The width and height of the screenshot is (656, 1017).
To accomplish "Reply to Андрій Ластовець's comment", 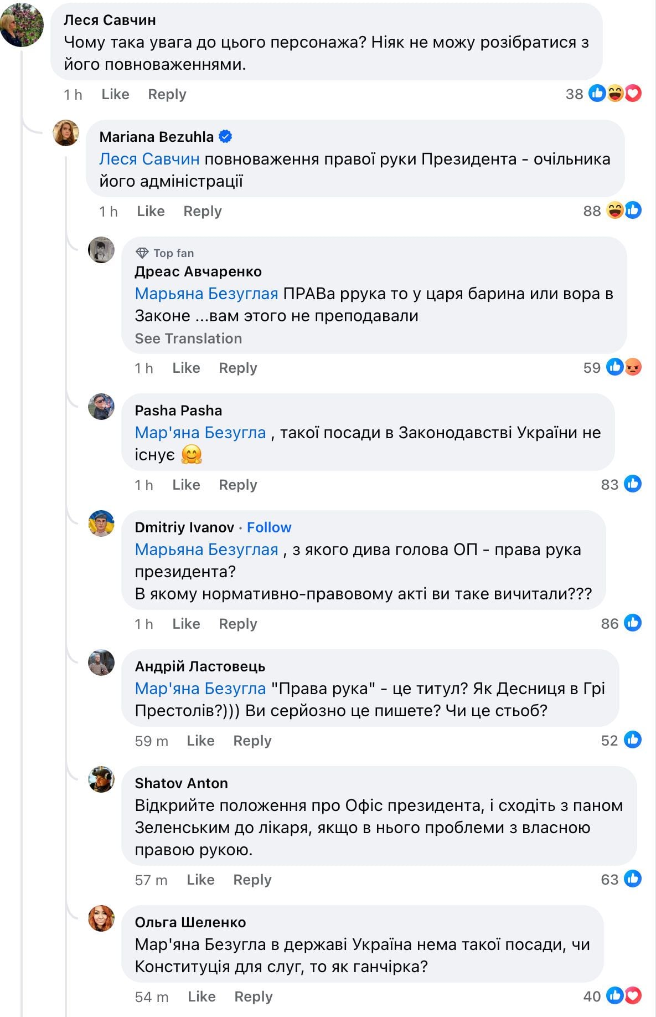I will (x=252, y=741).
